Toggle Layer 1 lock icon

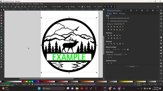pyautogui.click(x=32, y=84)
